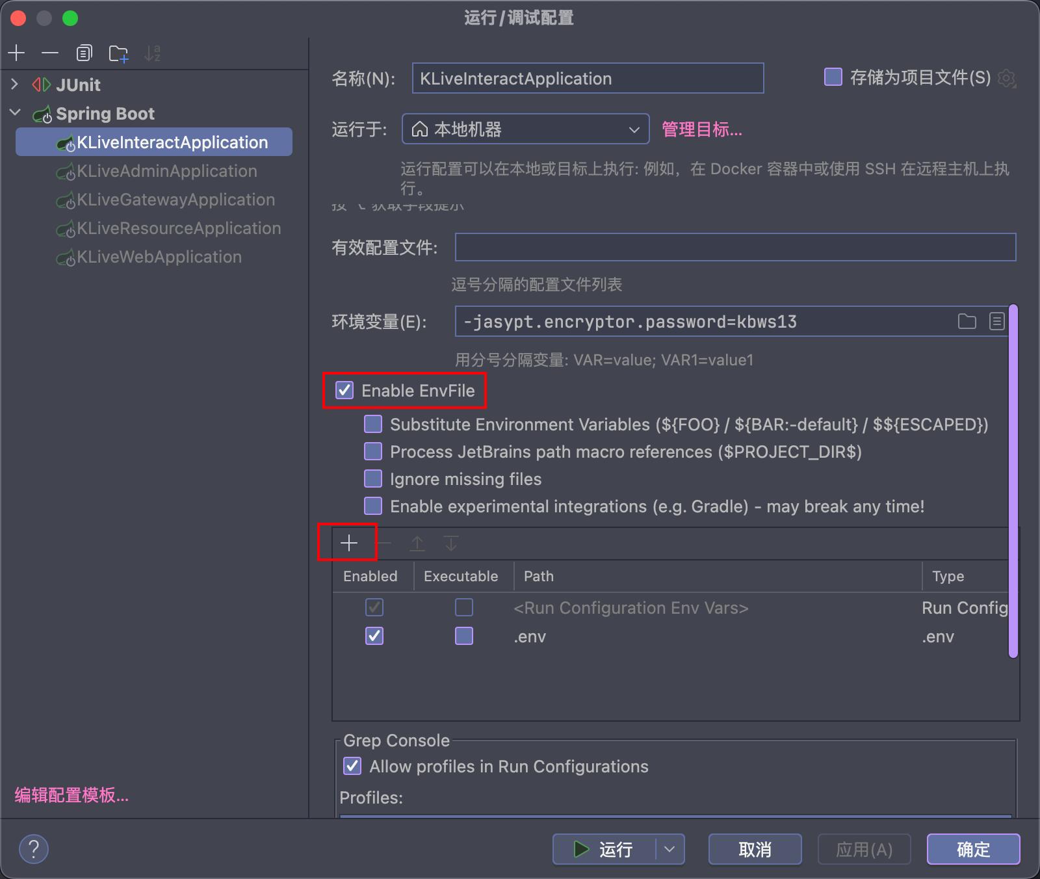Open the 编辑配置模板... link
This screenshot has width=1040, height=879.
pyautogui.click(x=72, y=794)
